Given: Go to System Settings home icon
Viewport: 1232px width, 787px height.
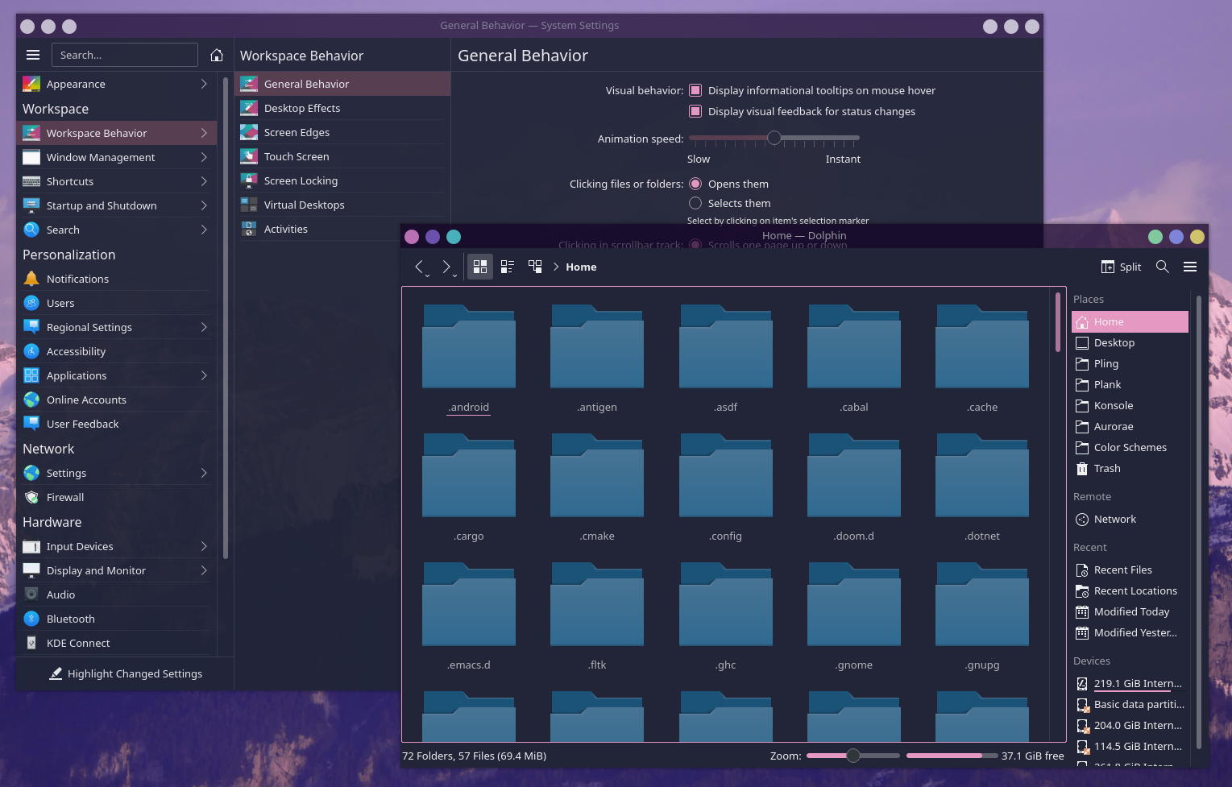Looking at the screenshot, I should [217, 55].
